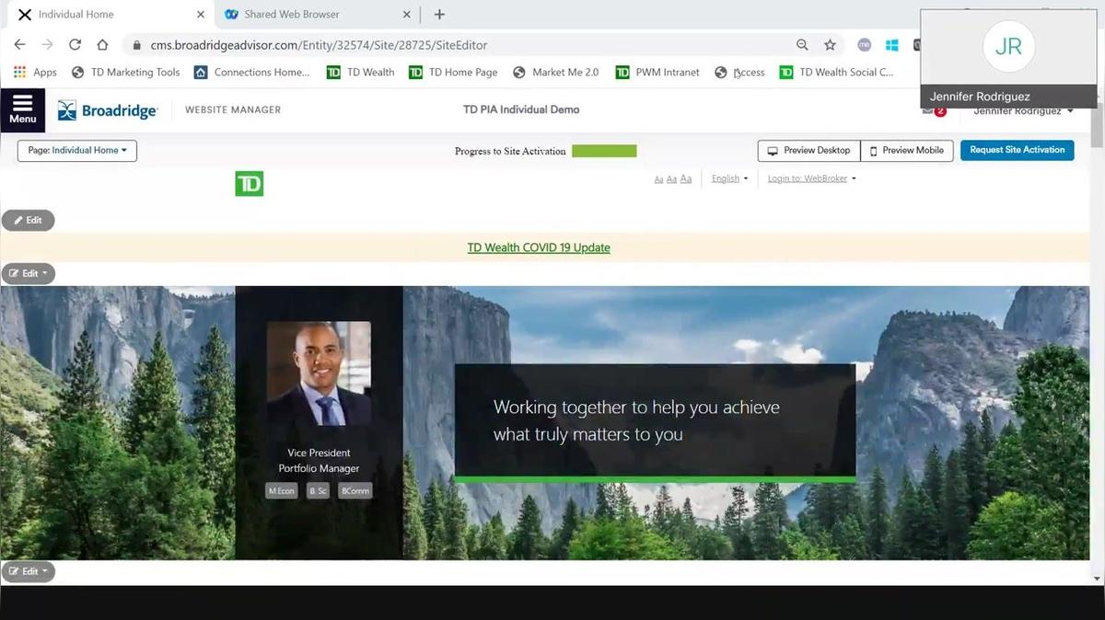
Task: Open the Page: Individual Home dropdown
Action: [x=77, y=150]
